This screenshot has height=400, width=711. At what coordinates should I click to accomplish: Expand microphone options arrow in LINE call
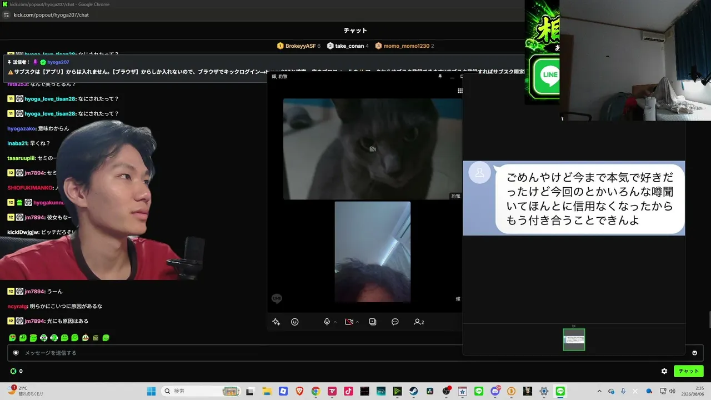tap(335, 322)
